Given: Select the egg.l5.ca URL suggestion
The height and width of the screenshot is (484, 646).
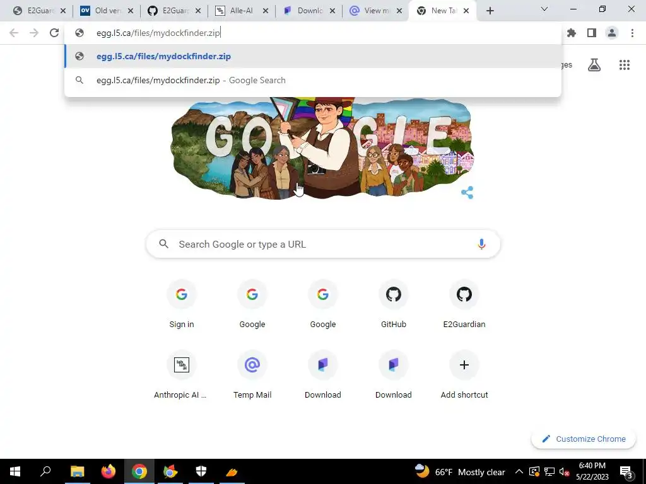Looking at the screenshot, I should point(313,56).
